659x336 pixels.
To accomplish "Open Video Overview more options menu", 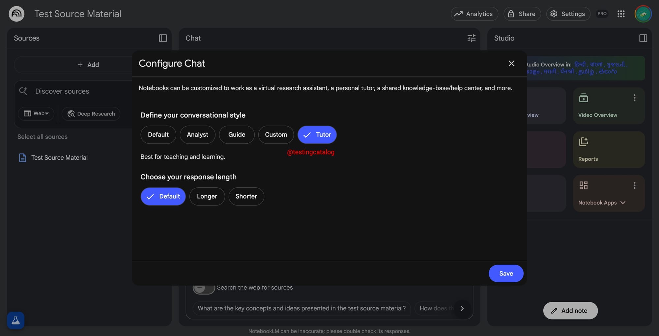I will click(x=634, y=98).
